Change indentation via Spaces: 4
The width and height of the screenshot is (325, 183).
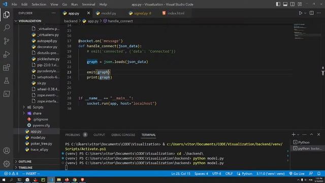(201, 173)
